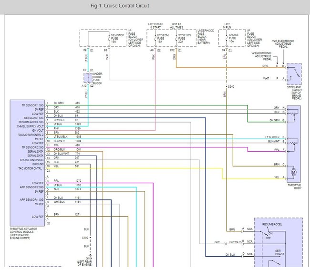
Task: Click the "TAC MOTOR CNTRL 1" pin label
Action: click(x=31, y=168)
